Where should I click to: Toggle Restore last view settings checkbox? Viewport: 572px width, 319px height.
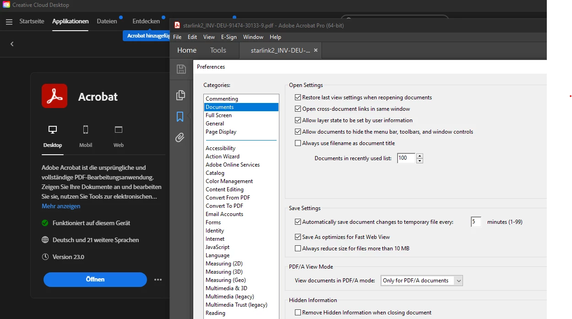[x=298, y=97]
